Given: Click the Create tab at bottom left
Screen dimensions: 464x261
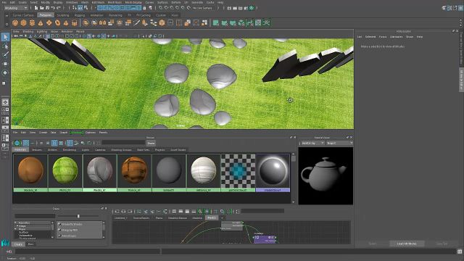Looking at the screenshot, I should coord(18,244).
